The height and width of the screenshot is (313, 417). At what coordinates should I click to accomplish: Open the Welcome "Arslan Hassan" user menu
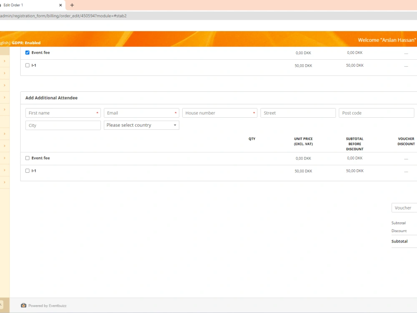click(387, 40)
